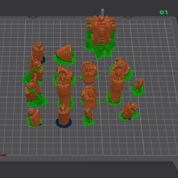This screenshot has width=178, height=178.
Task: Select the smallest figure in the front row
Action: tap(88, 114)
